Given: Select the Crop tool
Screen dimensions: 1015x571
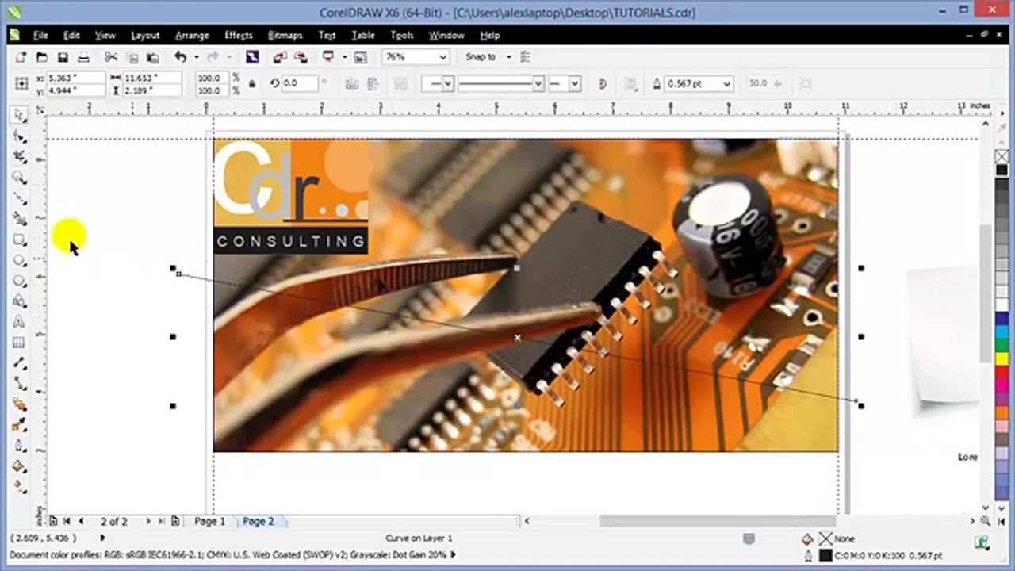Looking at the screenshot, I should [19, 157].
